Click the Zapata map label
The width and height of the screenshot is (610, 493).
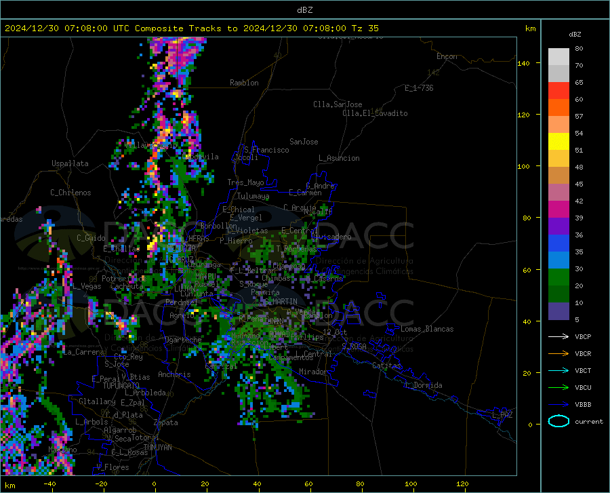tap(166, 422)
